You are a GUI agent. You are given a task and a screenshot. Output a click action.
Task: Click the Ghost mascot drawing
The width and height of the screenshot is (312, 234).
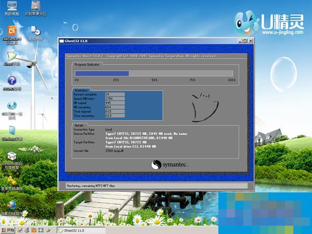pyautogui.click(x=204, y=107)
